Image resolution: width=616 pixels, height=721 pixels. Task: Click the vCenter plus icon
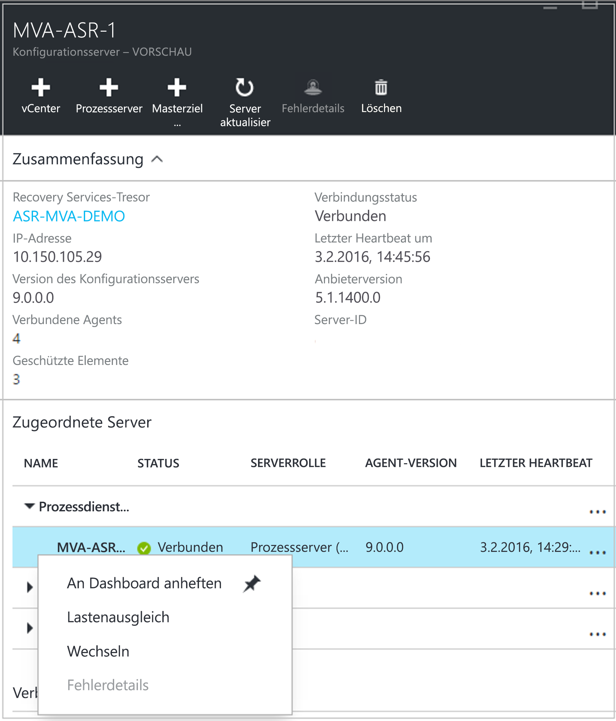pos(41,87)
